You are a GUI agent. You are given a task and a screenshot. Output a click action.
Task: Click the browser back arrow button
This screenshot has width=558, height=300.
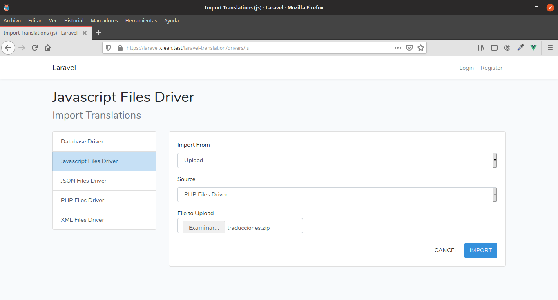coord(8,48)
